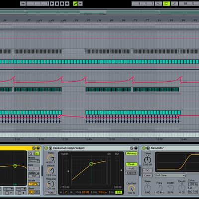Unfold the Saturator device triangle
The width and height of the screenshot is (199, 199).
pyautogui.click(x=148, y=148)
